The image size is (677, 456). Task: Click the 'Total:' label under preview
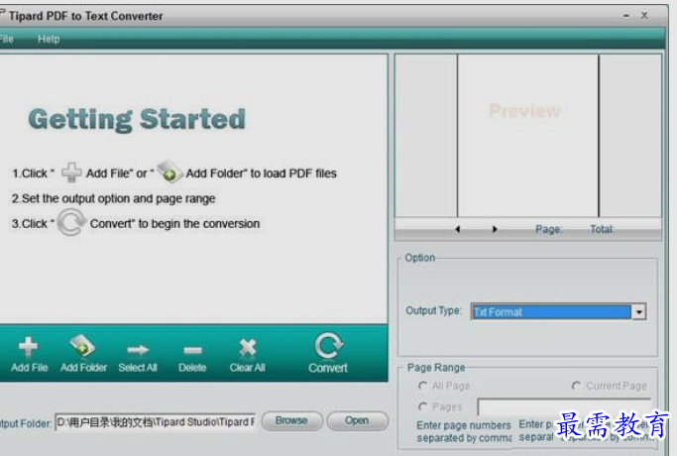[602, 229]
